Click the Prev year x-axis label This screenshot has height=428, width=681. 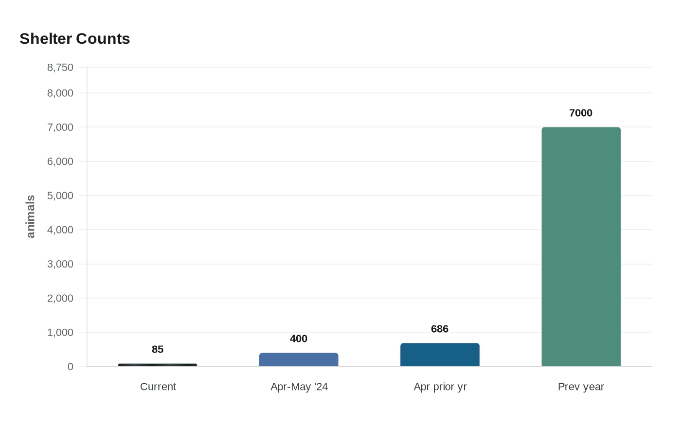(581, 387)
